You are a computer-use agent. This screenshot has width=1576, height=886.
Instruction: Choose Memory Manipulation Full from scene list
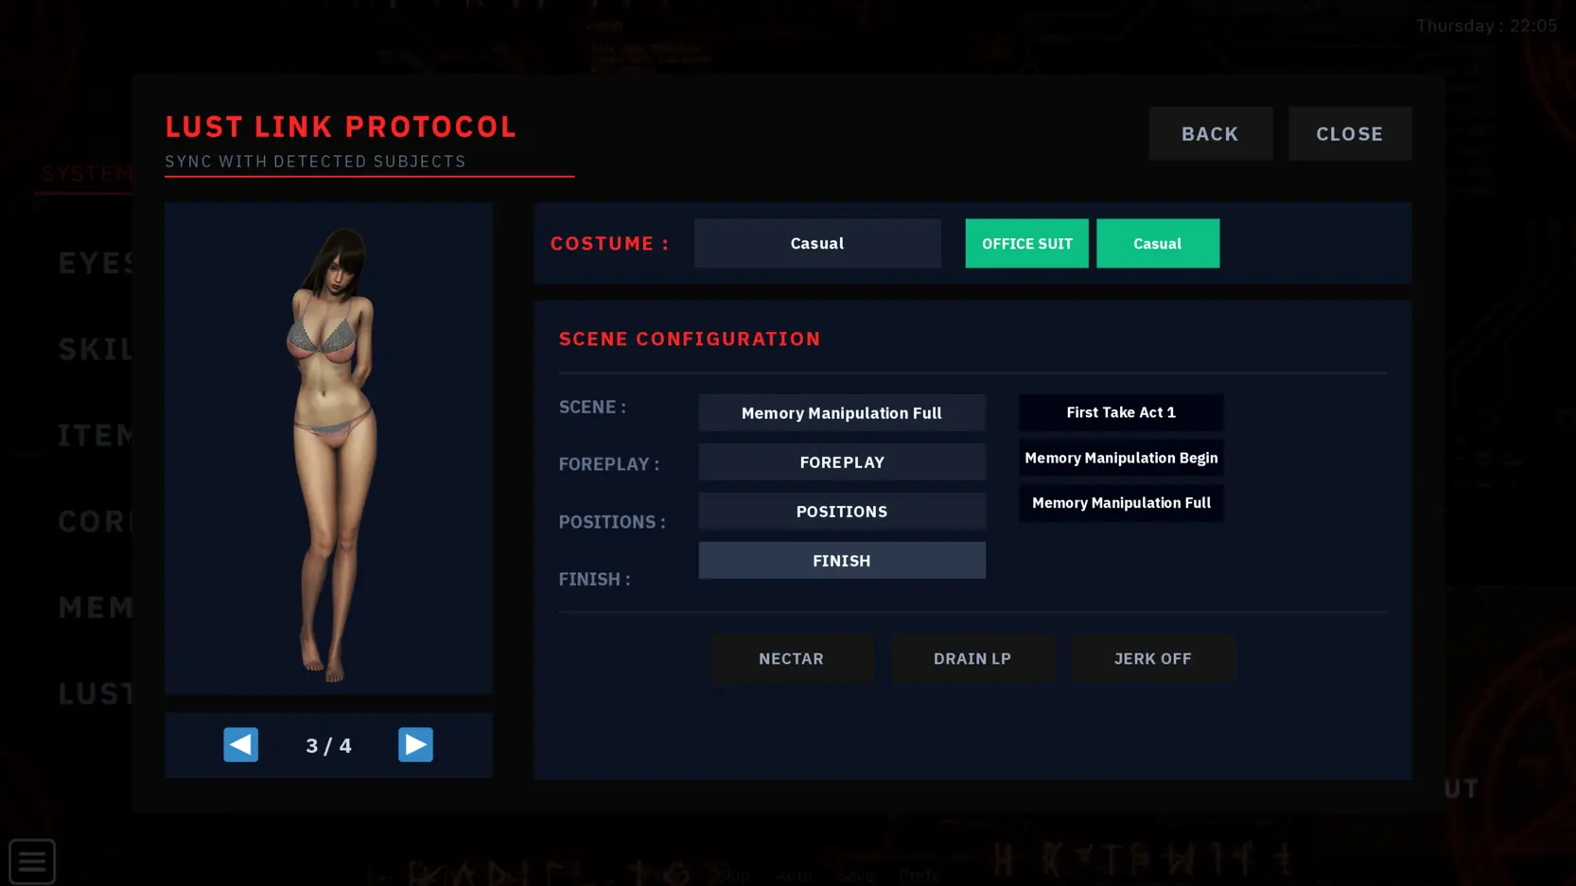(x=1121, y=503)
